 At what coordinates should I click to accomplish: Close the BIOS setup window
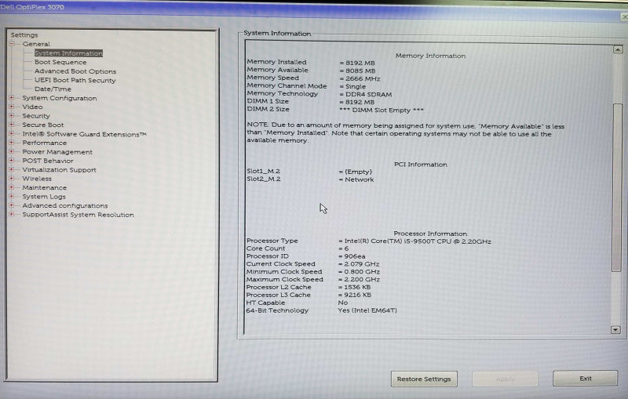[x=624, y=16]
